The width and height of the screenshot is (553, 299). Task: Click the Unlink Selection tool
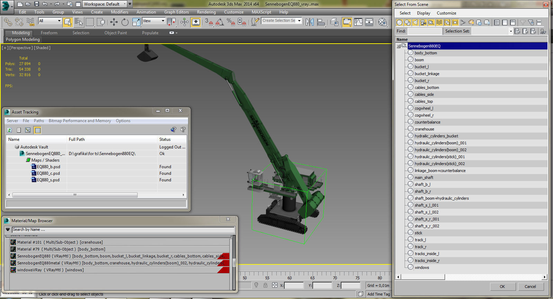(x=19, y=22)
